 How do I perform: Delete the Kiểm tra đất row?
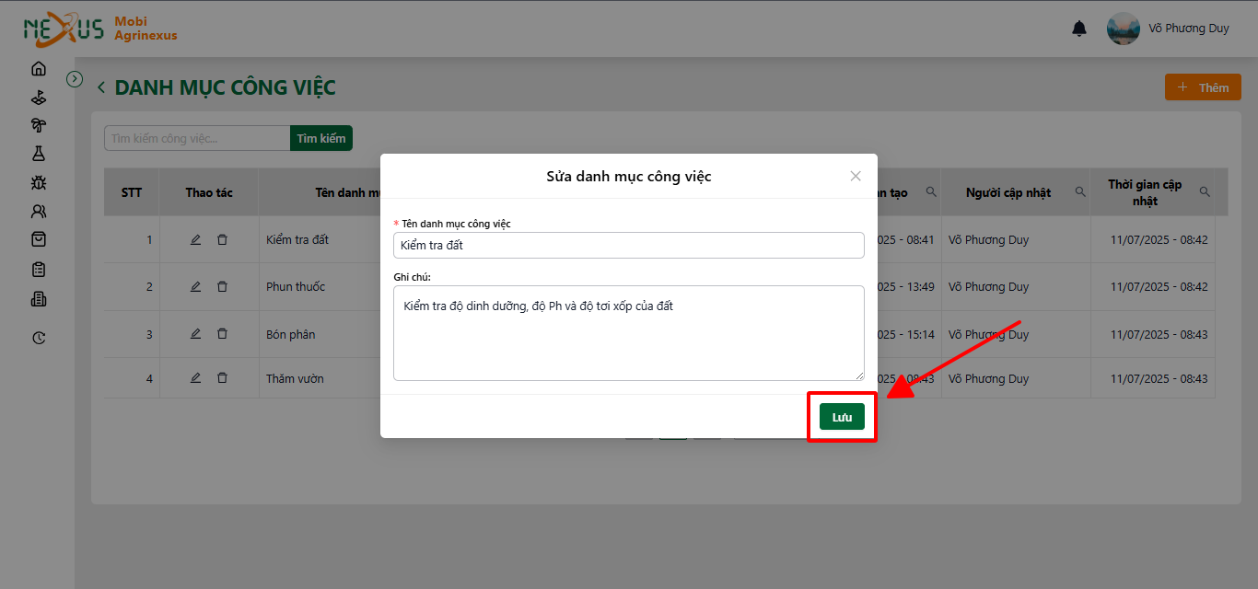click(x=222, y=239)
